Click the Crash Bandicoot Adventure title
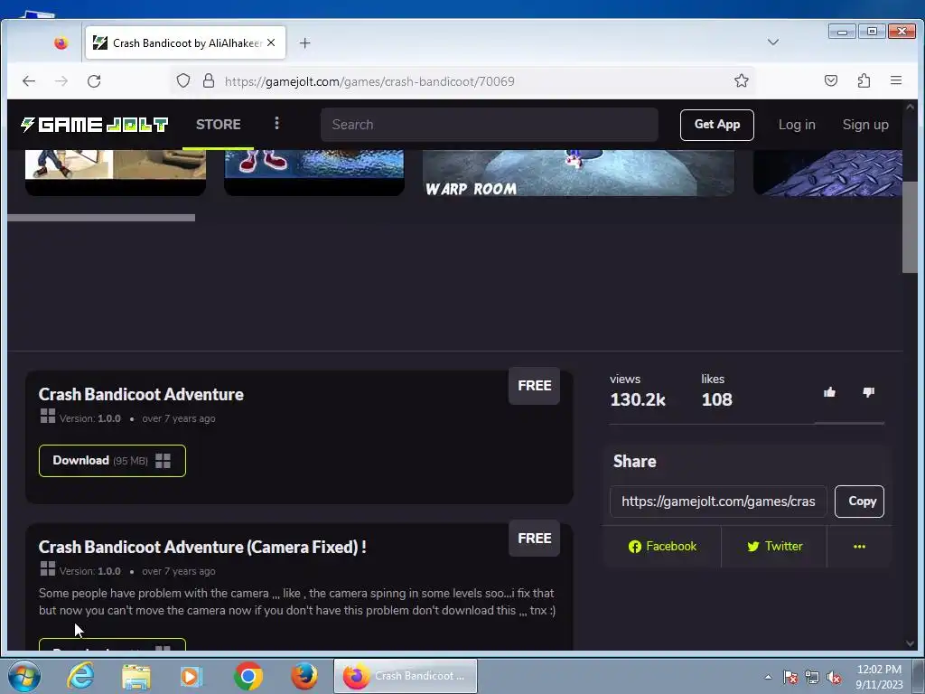 pyautogui.click(x=141, y=394)
